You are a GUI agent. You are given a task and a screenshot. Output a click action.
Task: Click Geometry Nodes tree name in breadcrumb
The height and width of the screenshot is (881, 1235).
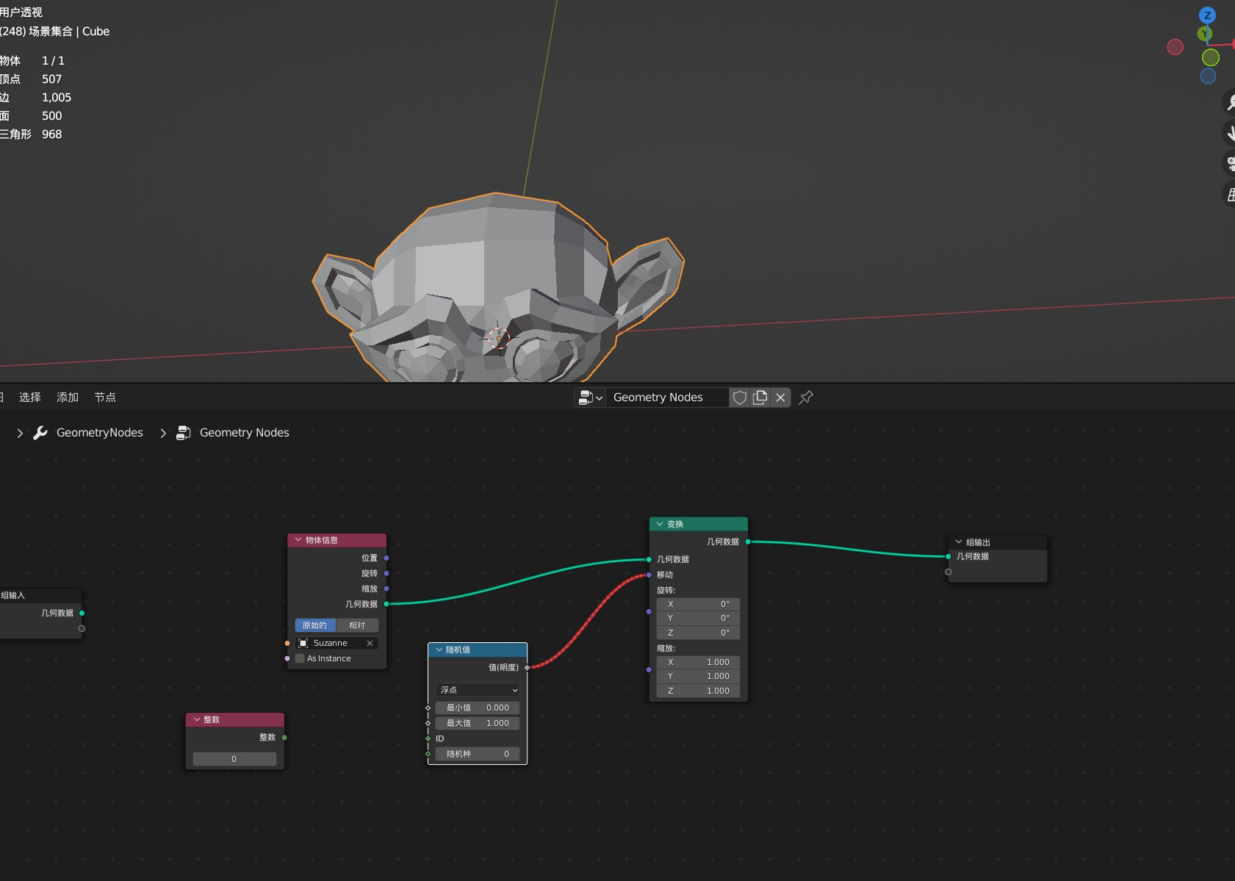click(245, 433)
